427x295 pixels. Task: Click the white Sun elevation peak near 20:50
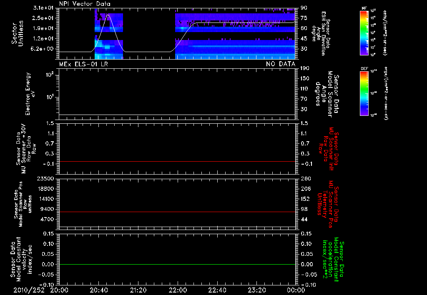(x=108, y=15)
